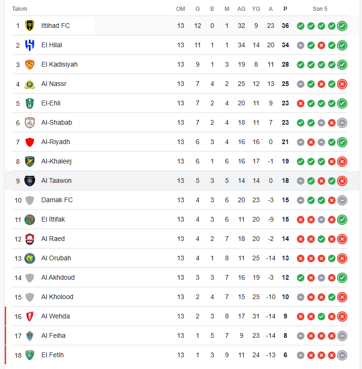Click Ittihad FC's most recent win indicator
The height and width of the screenshot is (369, 362).
coord(342,26)
